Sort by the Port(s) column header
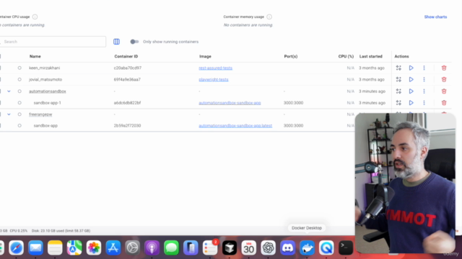This screenshot has height=259, width=462. (290, 56)
